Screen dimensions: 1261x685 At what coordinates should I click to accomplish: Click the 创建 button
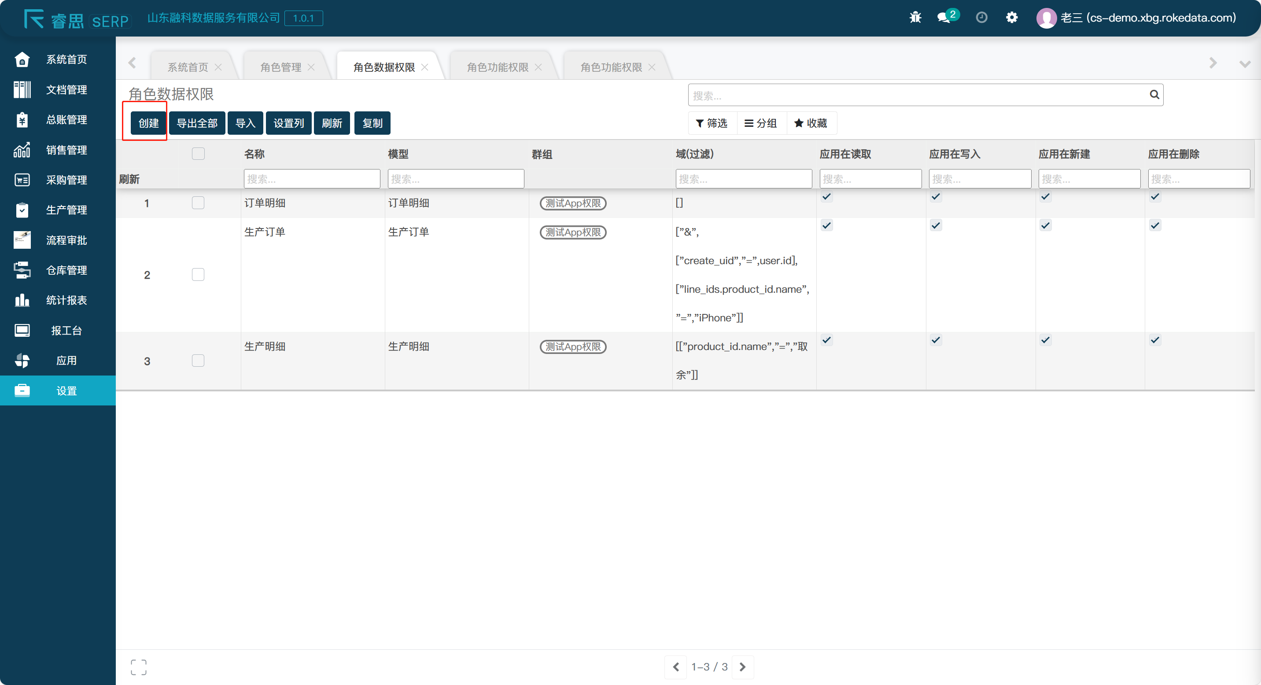pos(148,123)
